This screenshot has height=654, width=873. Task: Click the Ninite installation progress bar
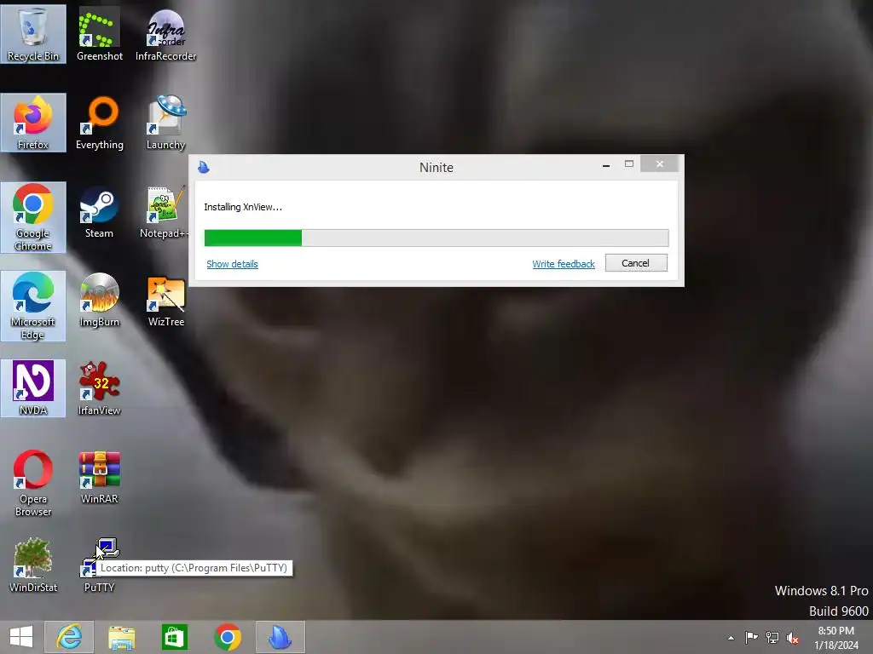coord(436,238)
